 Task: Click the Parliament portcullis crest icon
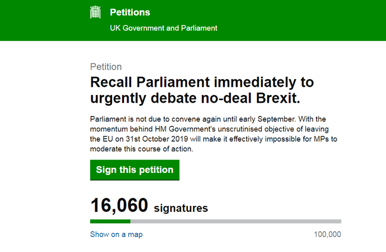[x=95, y=12]
